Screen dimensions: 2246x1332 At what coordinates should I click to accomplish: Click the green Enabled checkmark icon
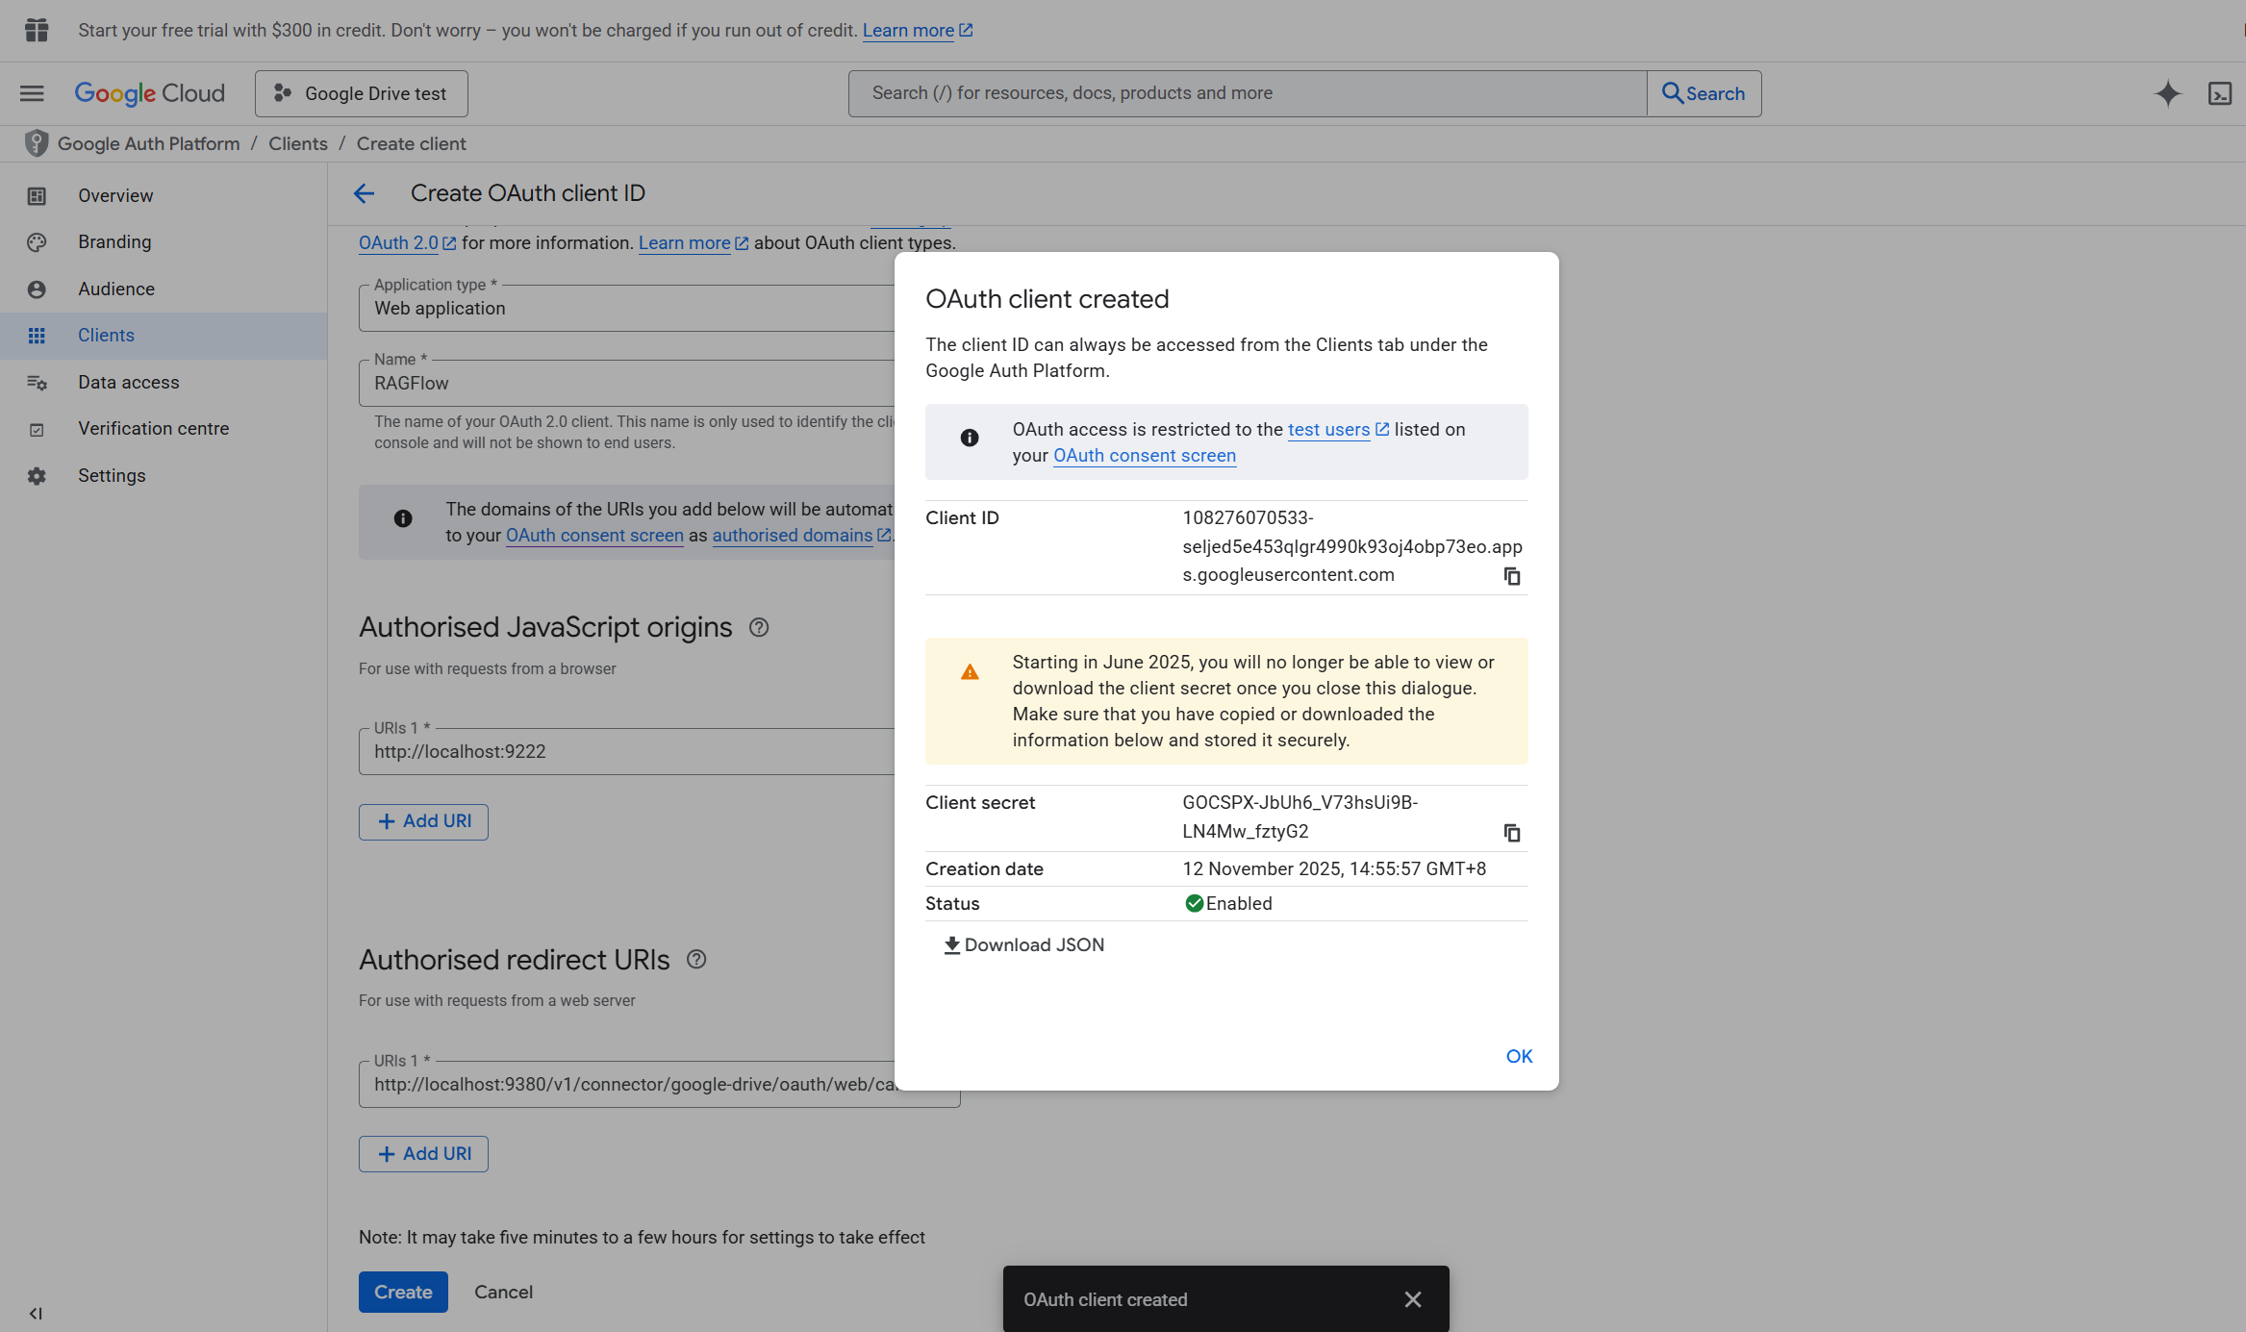pos(1194,903)
